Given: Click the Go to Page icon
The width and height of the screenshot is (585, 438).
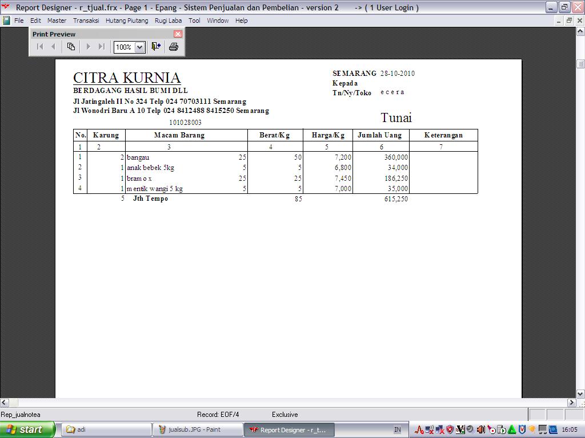Looking at the screenshot, I should coord(71,47).
